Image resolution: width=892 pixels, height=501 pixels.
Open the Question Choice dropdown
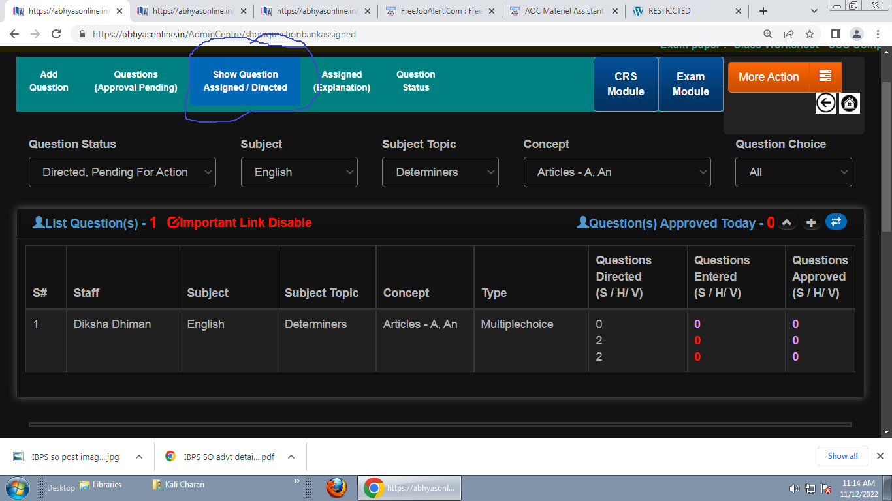tap(793, 172)
